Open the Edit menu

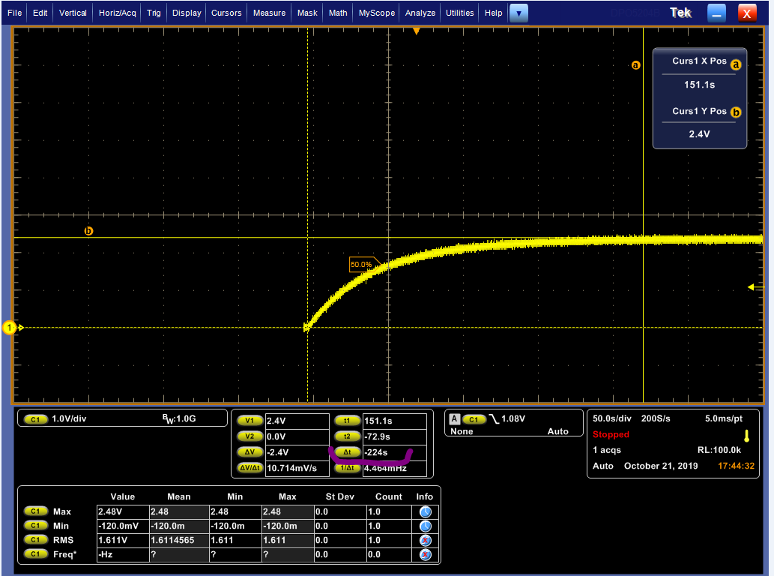click(x=40, y=13)
